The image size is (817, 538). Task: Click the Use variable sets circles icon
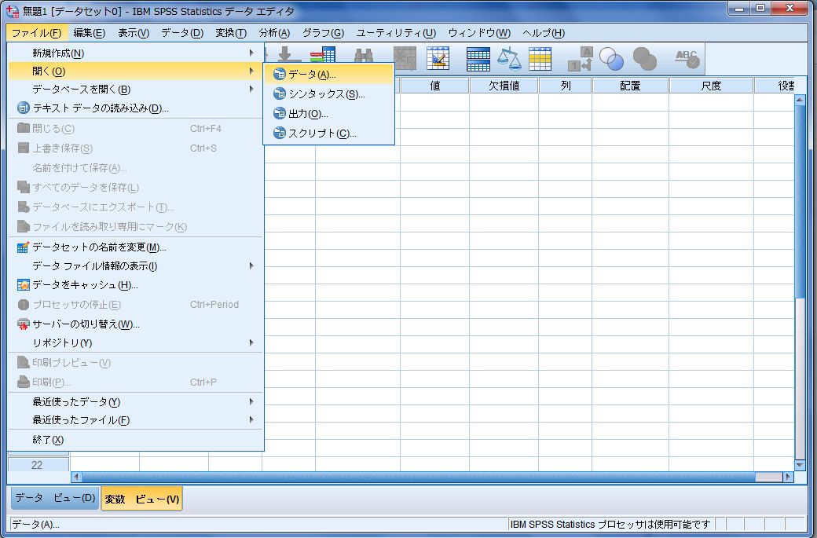[x=611, y=58]
